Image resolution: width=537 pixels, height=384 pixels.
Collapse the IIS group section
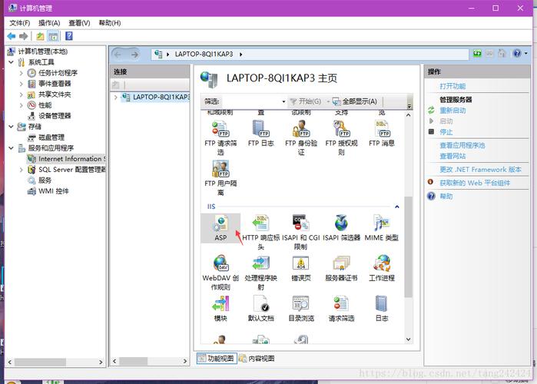click(397, 207)
